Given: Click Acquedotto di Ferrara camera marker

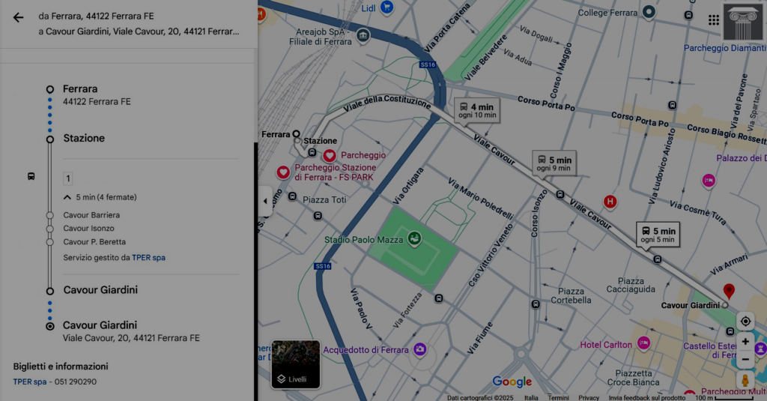Looking at the screenshot, I should pyautogui.click(x=419, y=349).
